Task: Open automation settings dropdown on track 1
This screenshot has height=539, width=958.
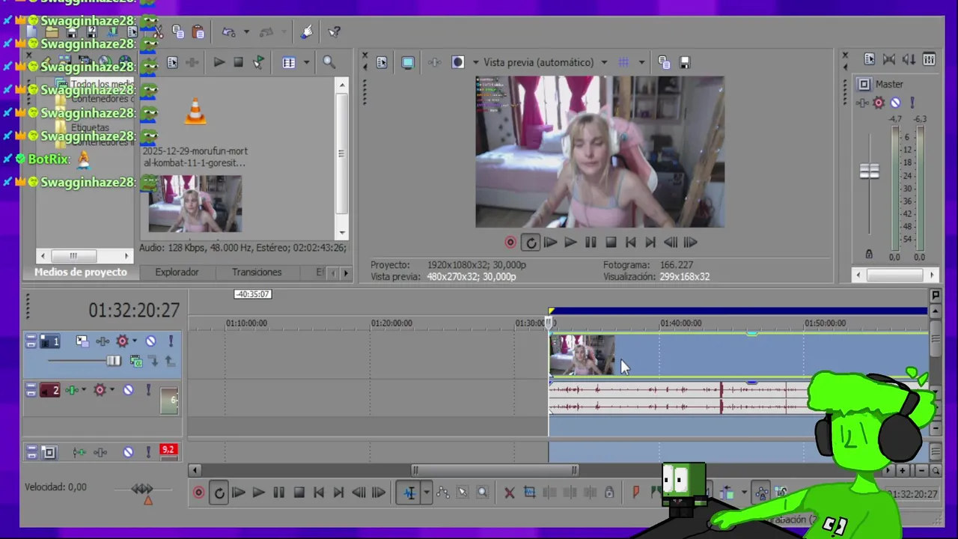Action: 134,341
